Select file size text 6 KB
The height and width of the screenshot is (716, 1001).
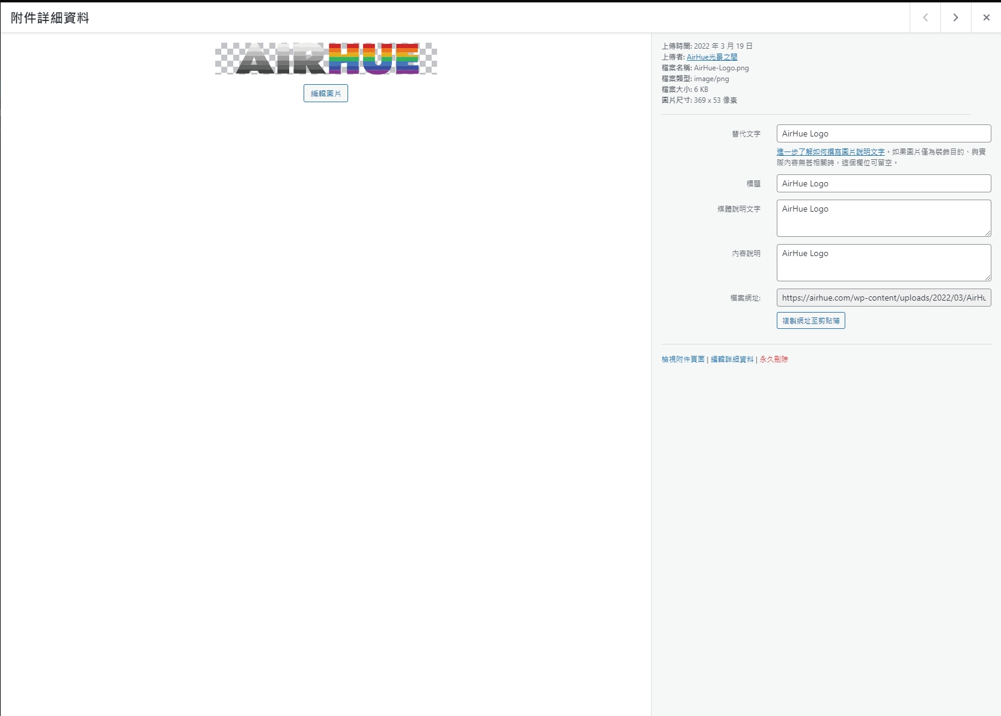click(x=701, y=90)
